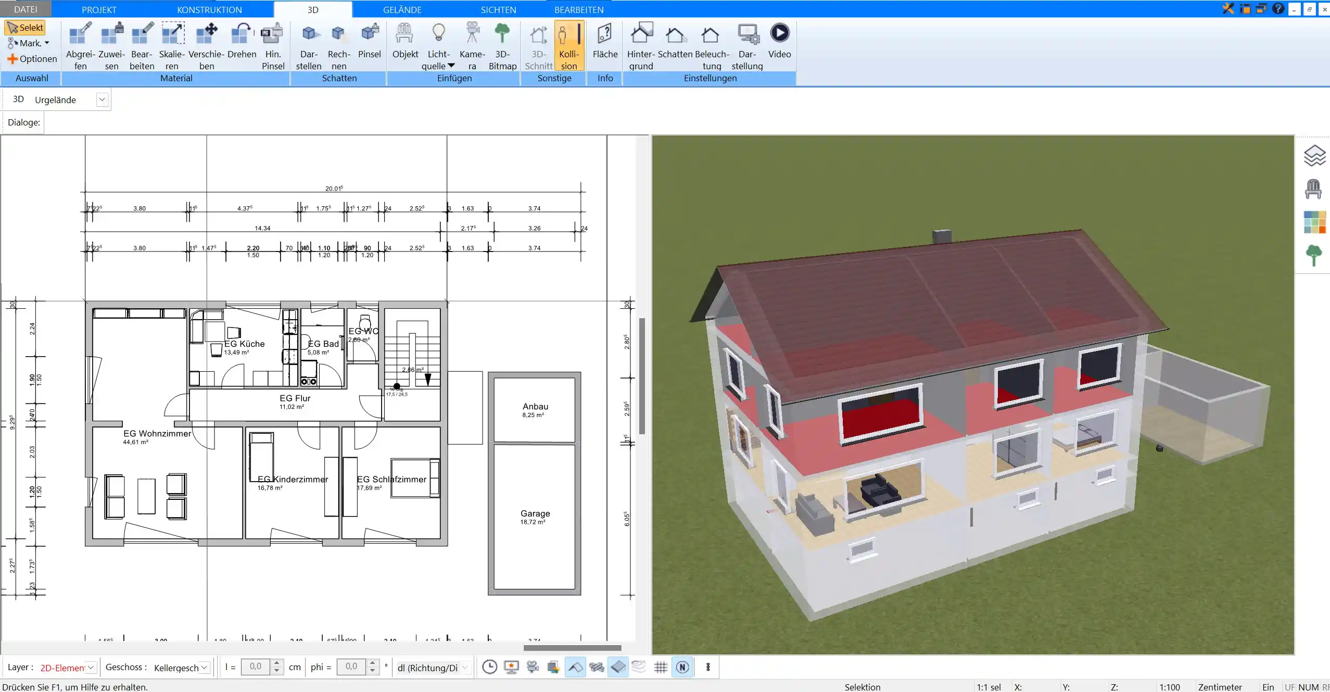Pick the Hin. Pinsel tool
The image size is (1330, 692).
click(273, 46)
